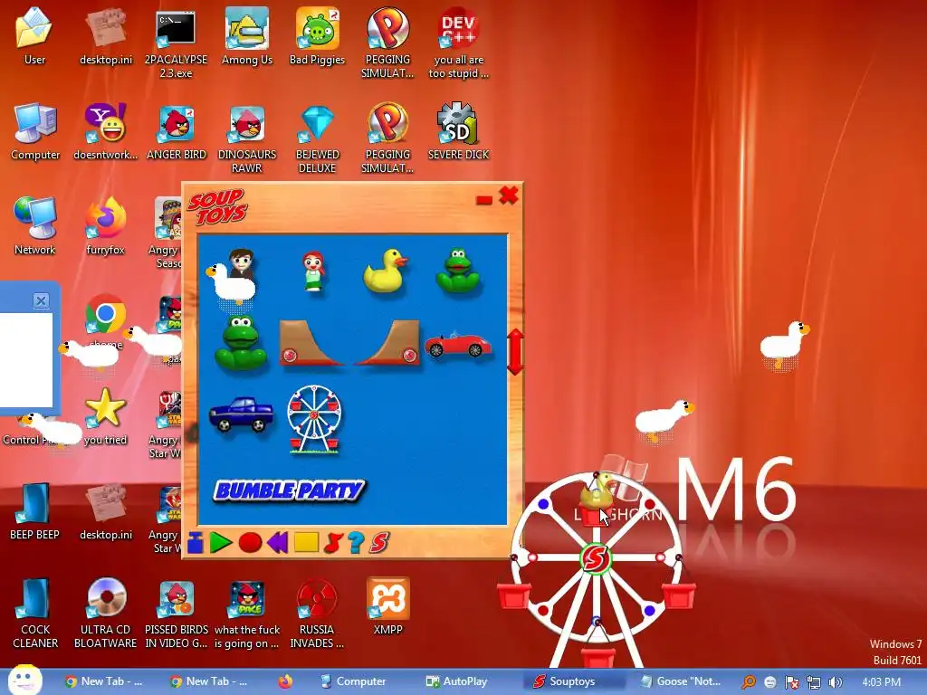927x695 pixels.
Task: Select the PISSED BIRDS IN VIDEO G... icon
Action: tap(177, 613)
